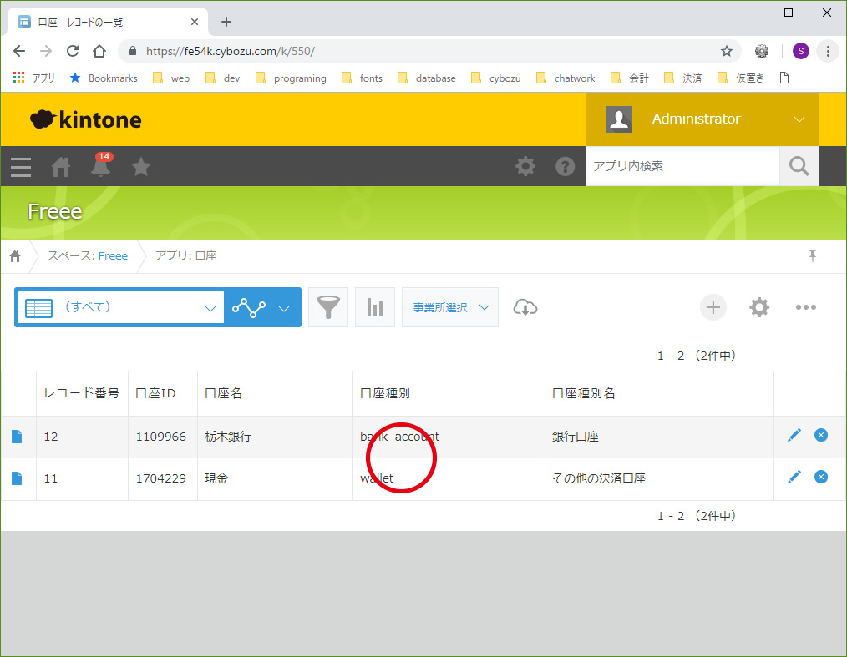The height and width of the screenshot is (657, 847).
Task: Open the dev bookmarks folder
Action: coord(222,78)
